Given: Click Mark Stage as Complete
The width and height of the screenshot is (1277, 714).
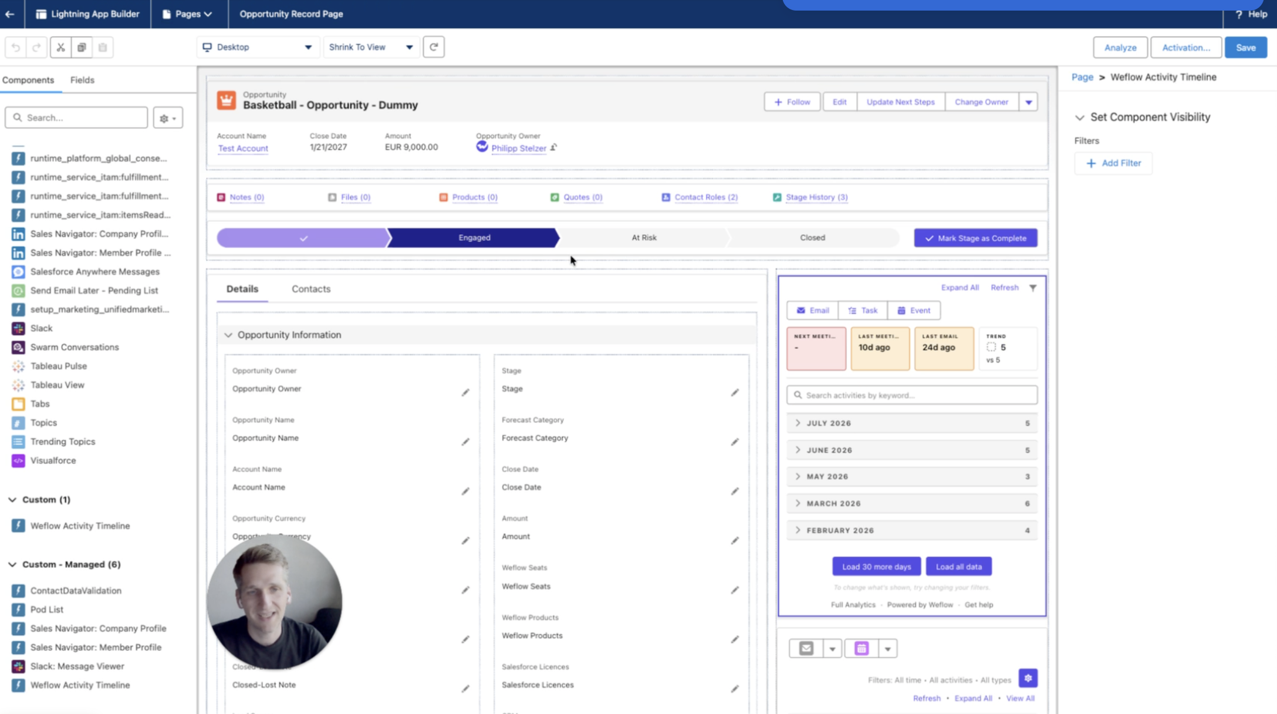Looking at the screenshot, I should (975, 238).
